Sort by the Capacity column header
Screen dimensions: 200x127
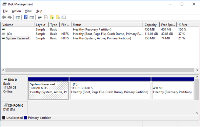point(151,25)
